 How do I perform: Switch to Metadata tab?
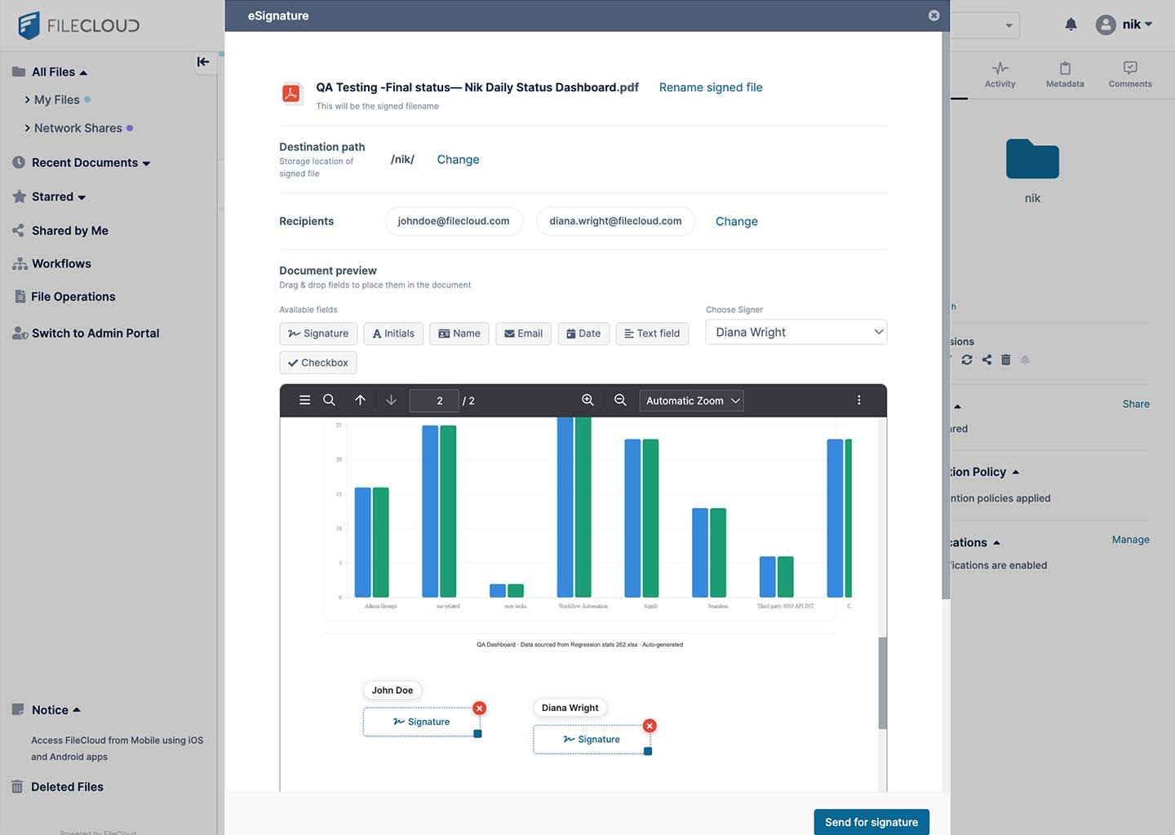click(x=1065, y=75)
